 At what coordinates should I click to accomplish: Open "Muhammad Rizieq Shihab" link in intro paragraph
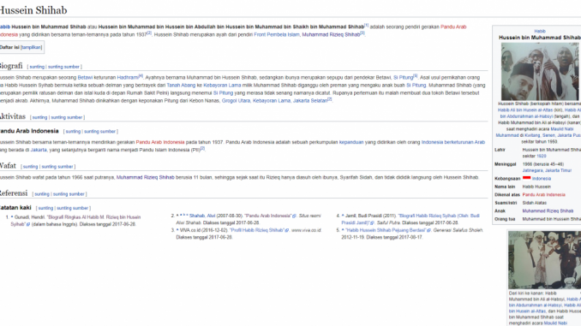331,34
